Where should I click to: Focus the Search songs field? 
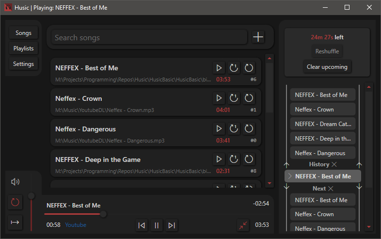149,37
